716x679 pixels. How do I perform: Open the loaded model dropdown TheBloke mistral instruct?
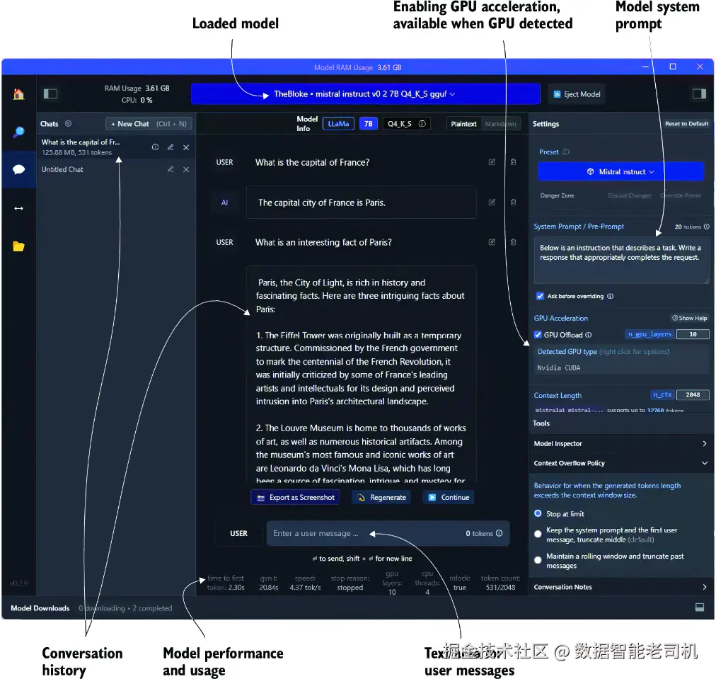point(365,93)
